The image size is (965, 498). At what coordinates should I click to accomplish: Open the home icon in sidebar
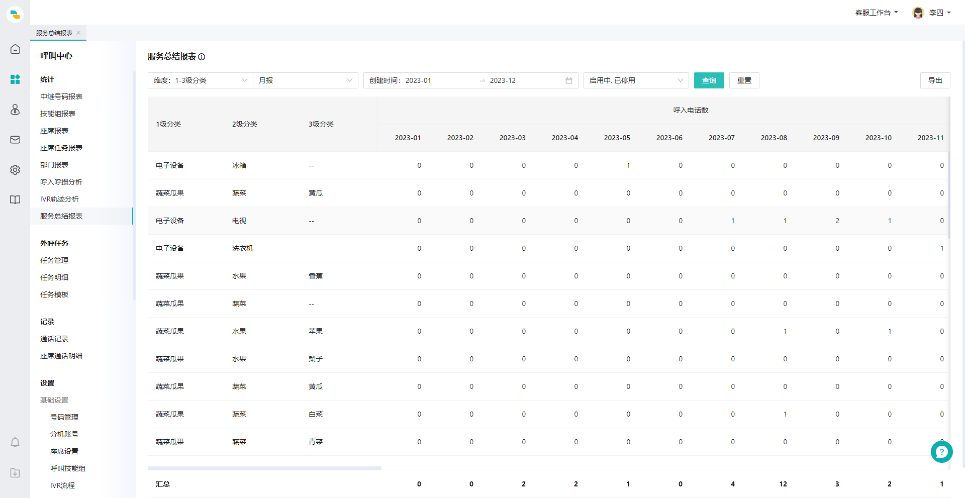pyautogui.click(x=15, y=49)
